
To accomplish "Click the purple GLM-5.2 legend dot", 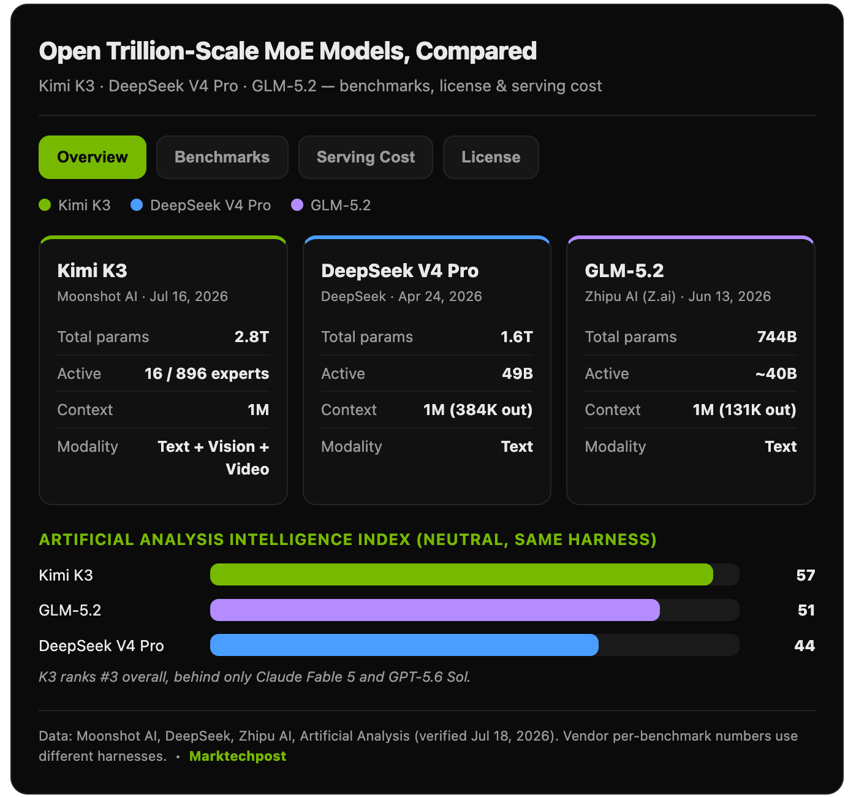I will pos(297,205).
